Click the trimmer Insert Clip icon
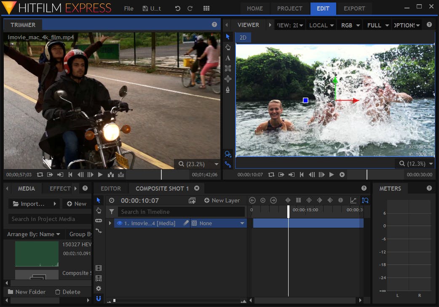This screenshot has width=439, height=307. (x=110, y=175)
